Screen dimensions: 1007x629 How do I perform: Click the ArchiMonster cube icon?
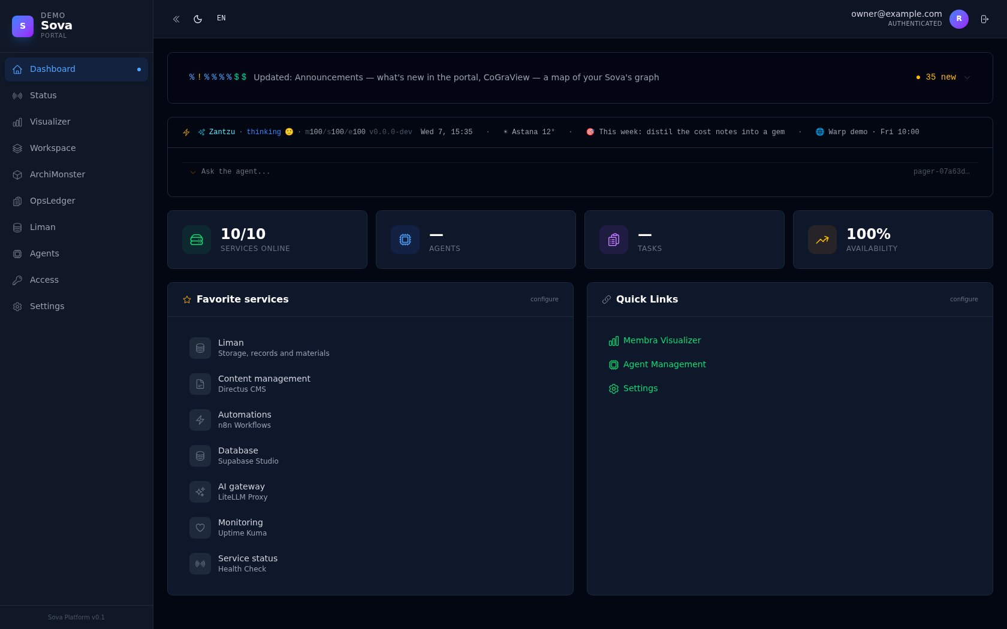click(x=17, y=175)
